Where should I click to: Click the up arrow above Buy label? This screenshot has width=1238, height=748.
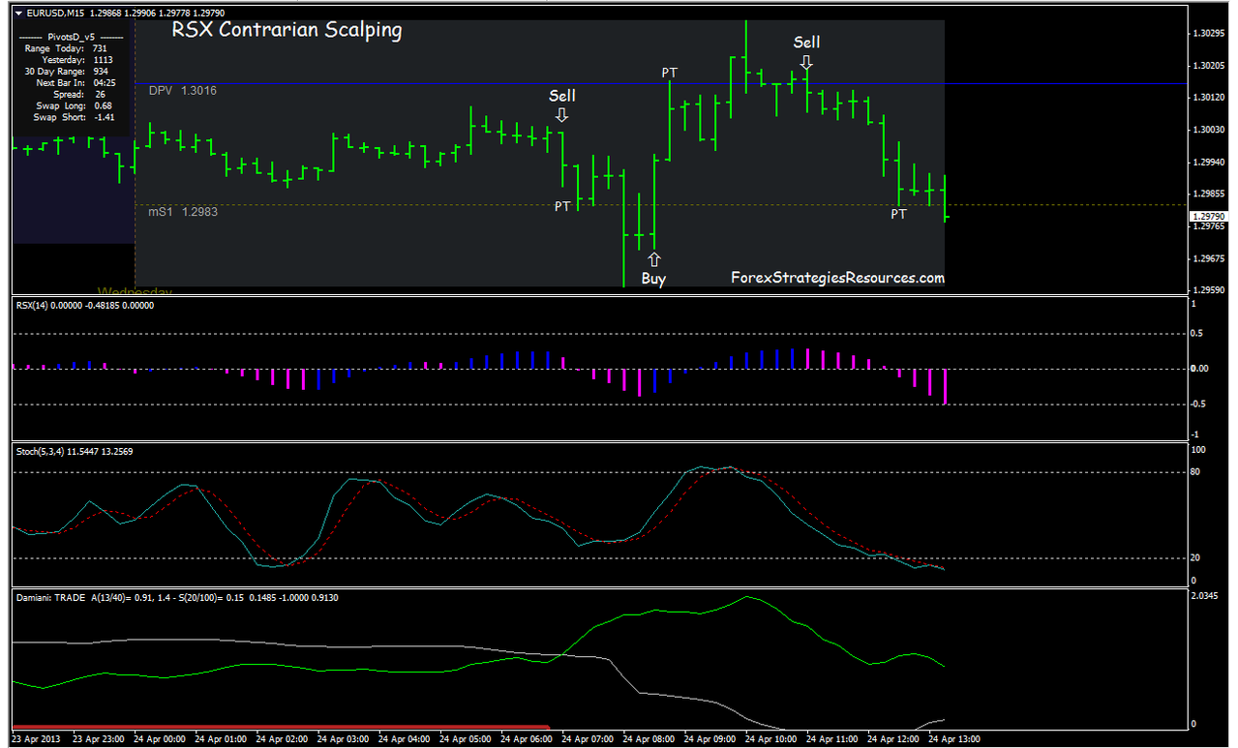coord(654,258)
